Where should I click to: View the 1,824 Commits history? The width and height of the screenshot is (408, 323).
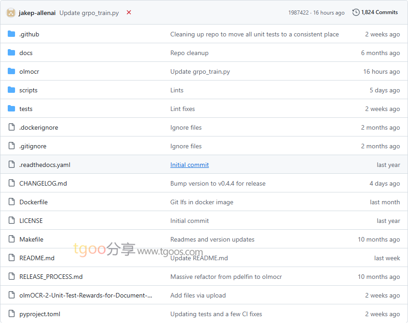379,12
